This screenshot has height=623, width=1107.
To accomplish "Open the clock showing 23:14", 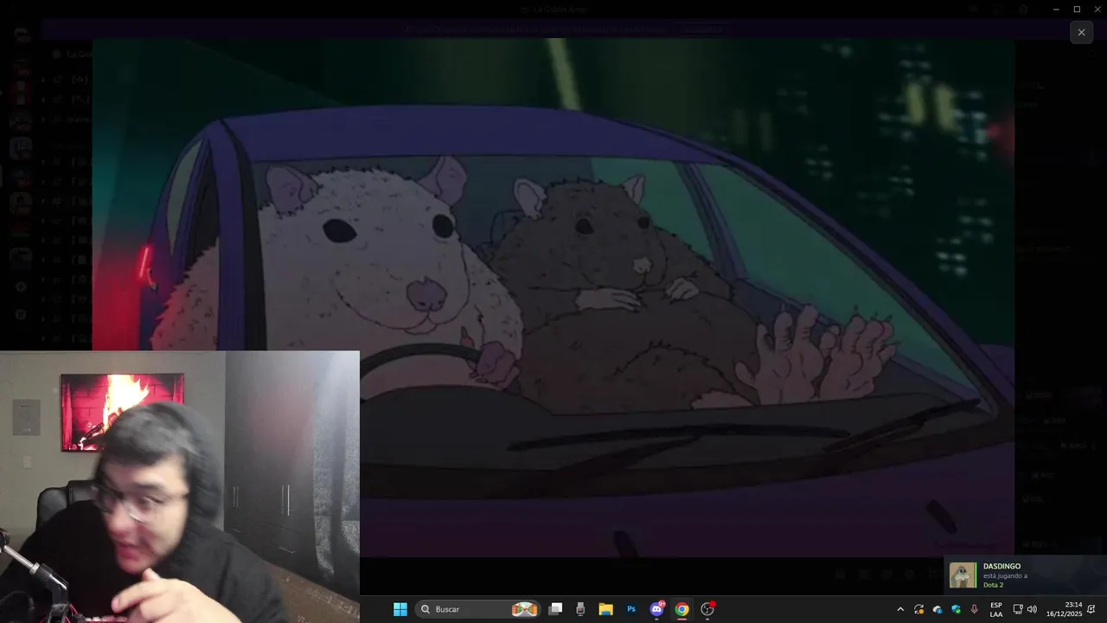I will click(x=1064, y=609).
